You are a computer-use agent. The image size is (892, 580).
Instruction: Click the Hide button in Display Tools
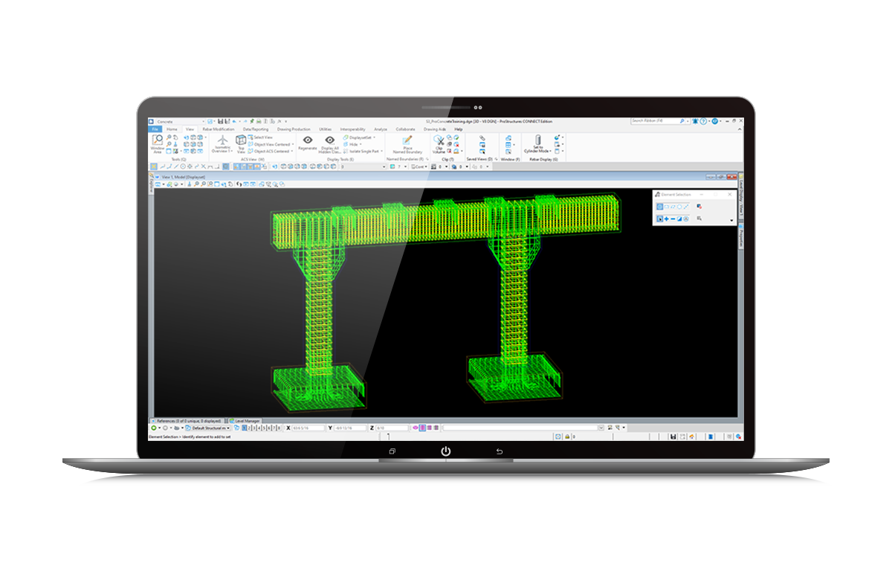click(349, 146)
